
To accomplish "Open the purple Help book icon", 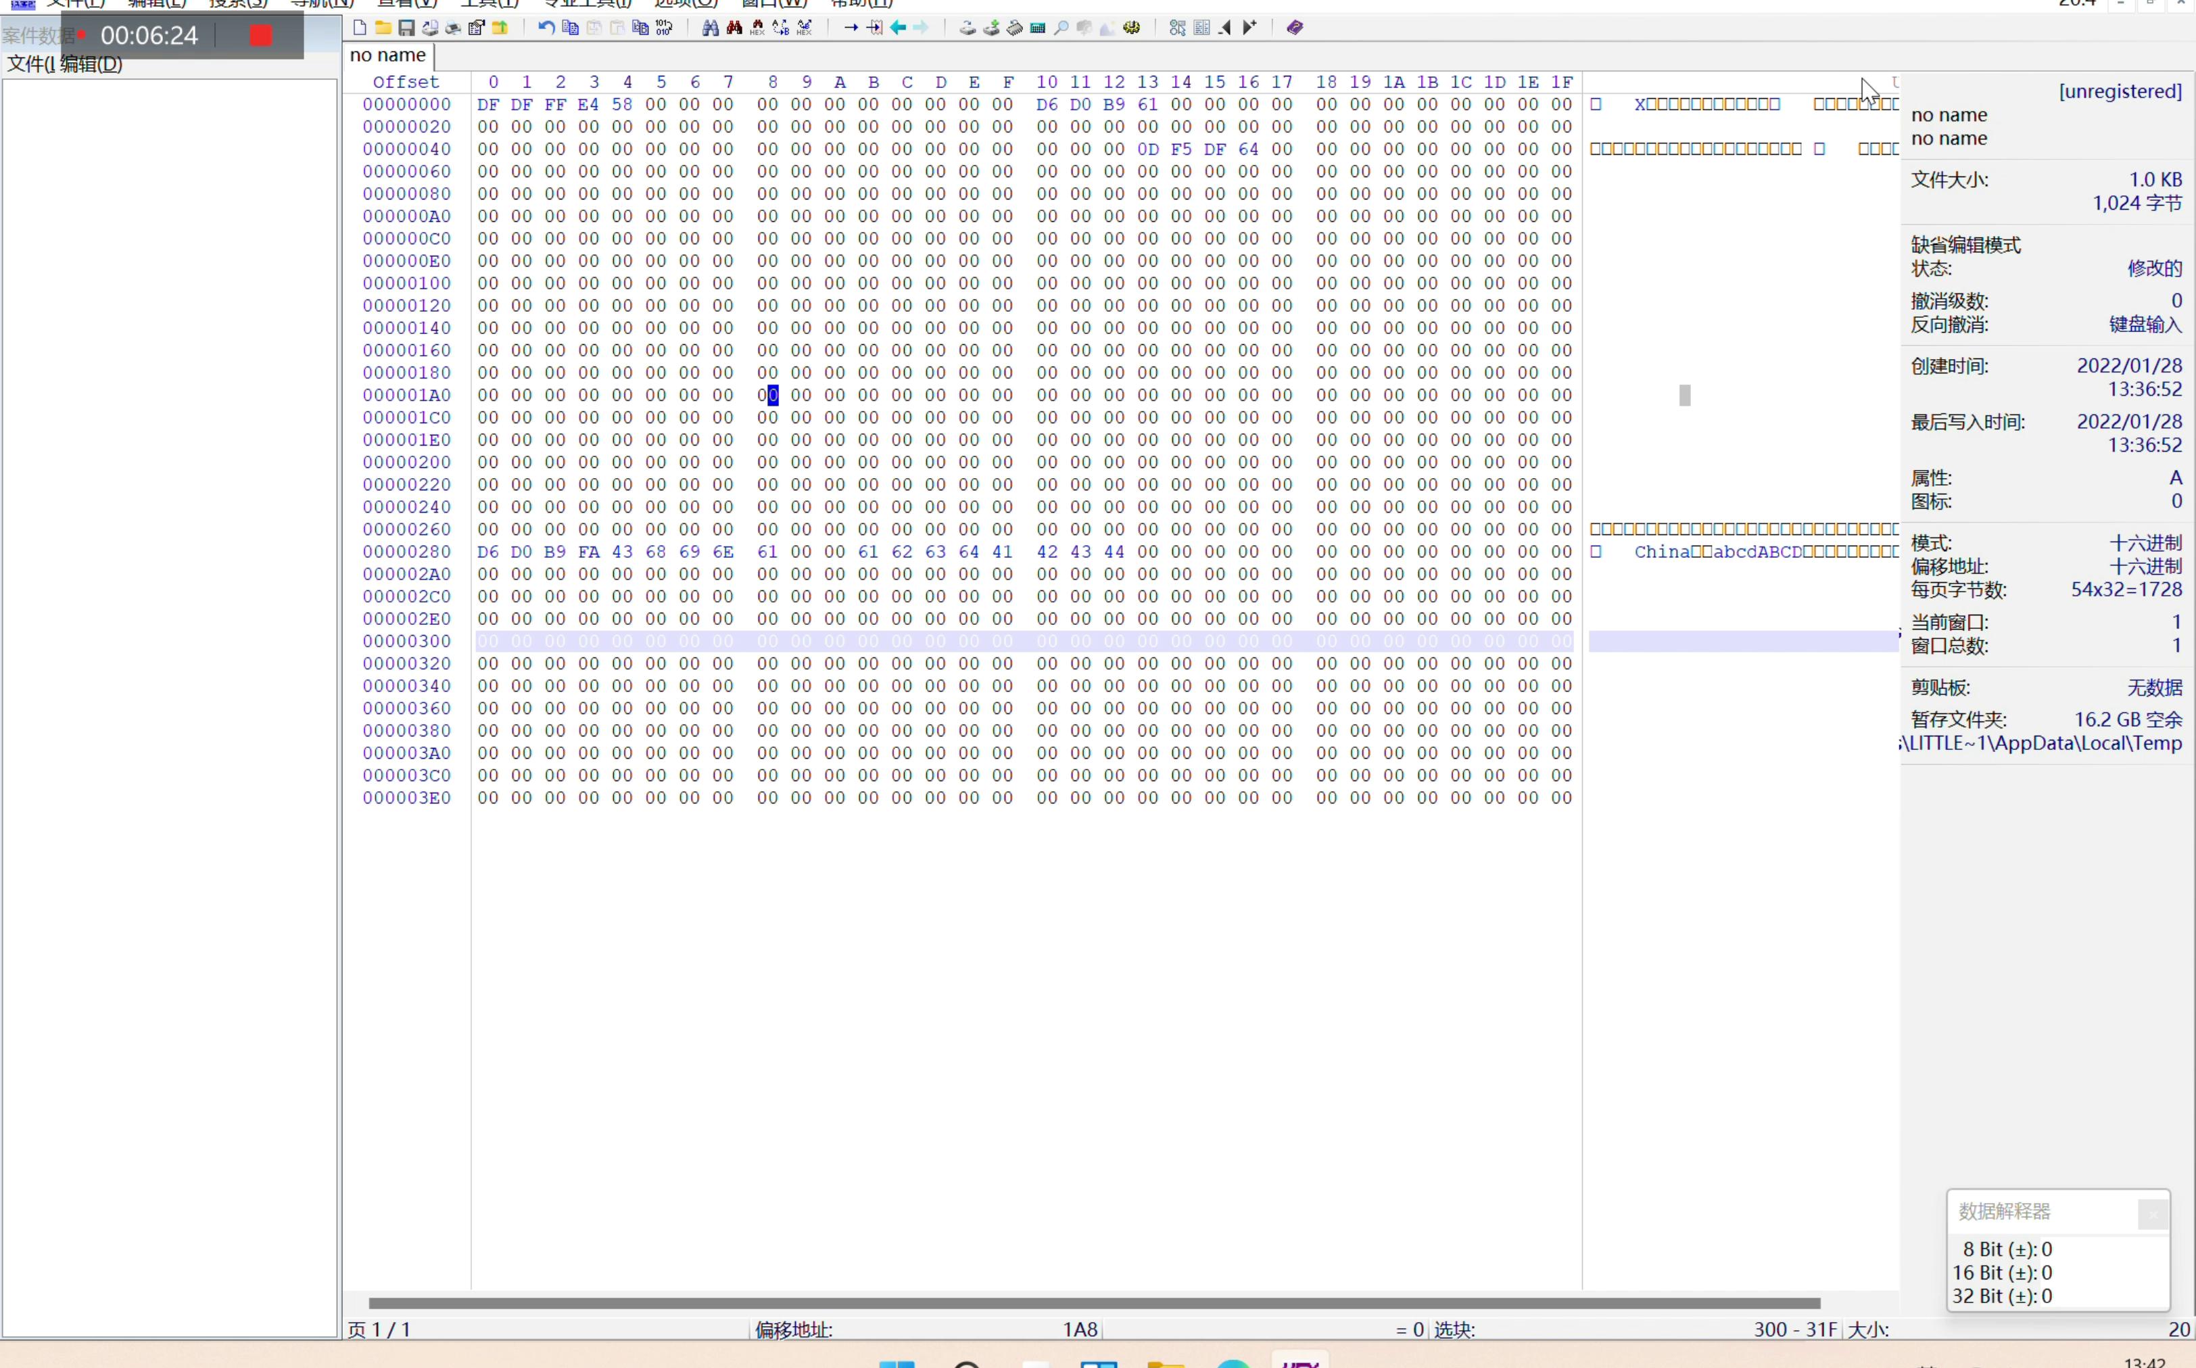I will click(x=1294, y=28).
